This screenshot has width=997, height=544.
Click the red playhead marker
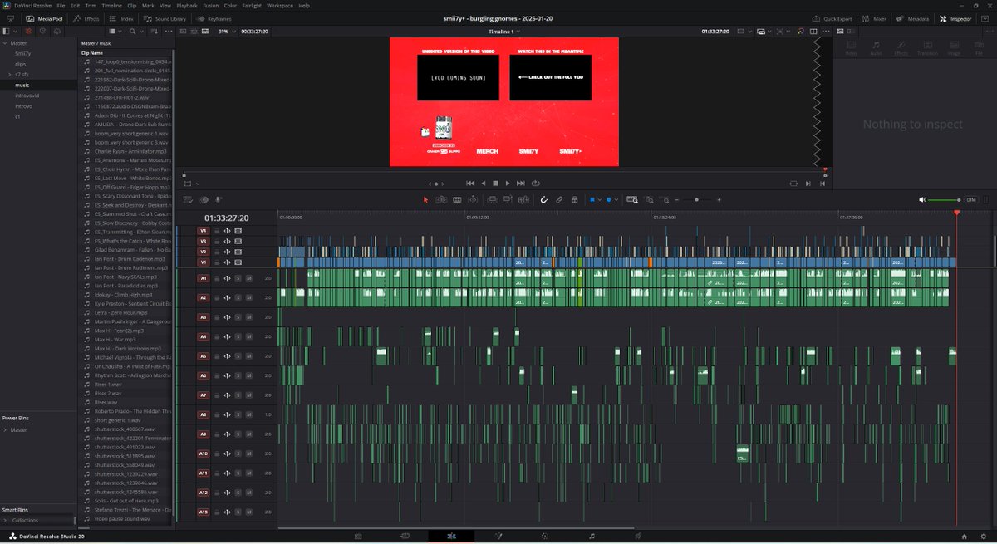(x=956, y=213)
